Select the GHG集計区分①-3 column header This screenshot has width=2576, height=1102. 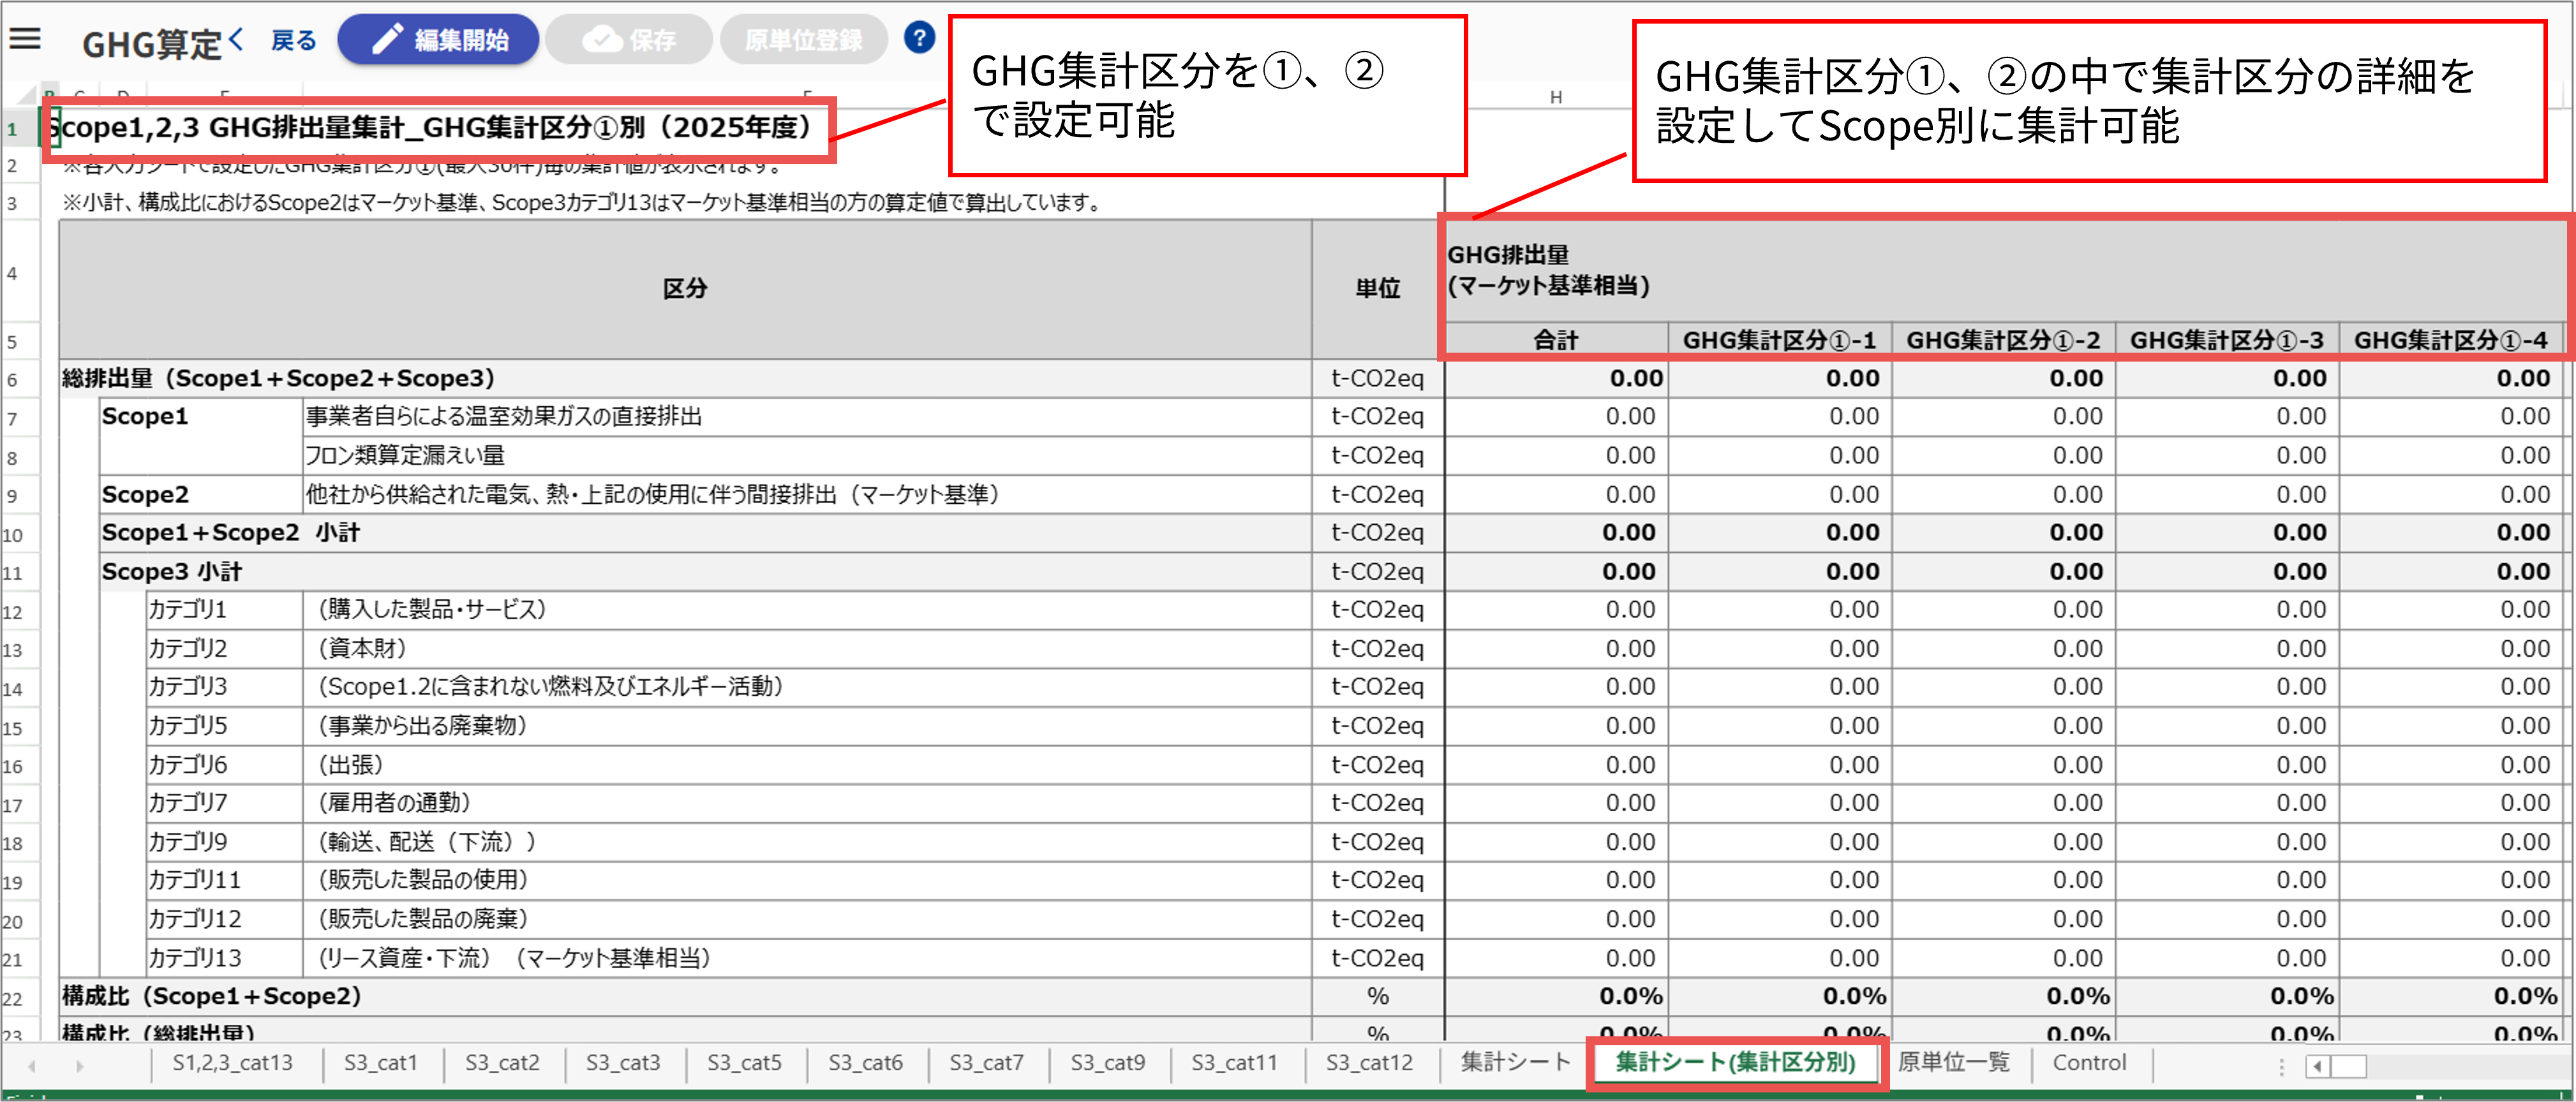point(2226,341)
